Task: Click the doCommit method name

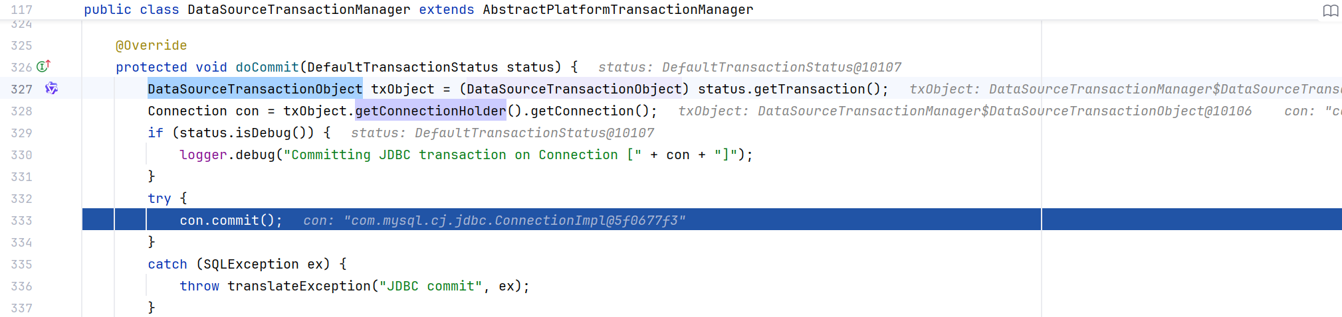Action: tap(267, 67)
